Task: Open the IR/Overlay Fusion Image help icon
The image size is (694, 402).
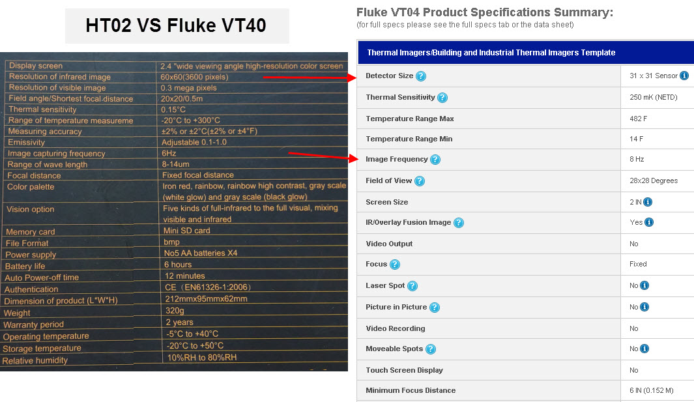Action: click(x=459, y=223)
